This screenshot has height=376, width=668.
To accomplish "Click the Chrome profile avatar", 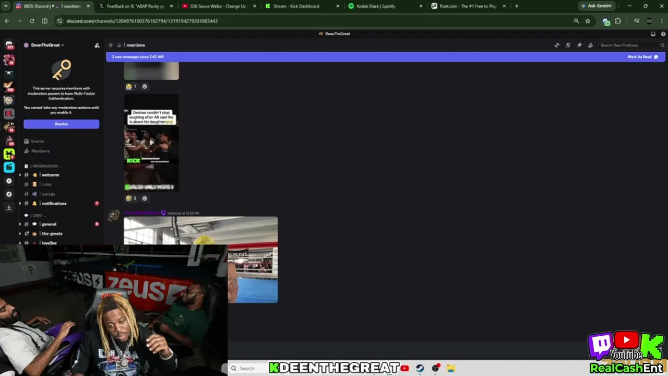I will [649, 21].
